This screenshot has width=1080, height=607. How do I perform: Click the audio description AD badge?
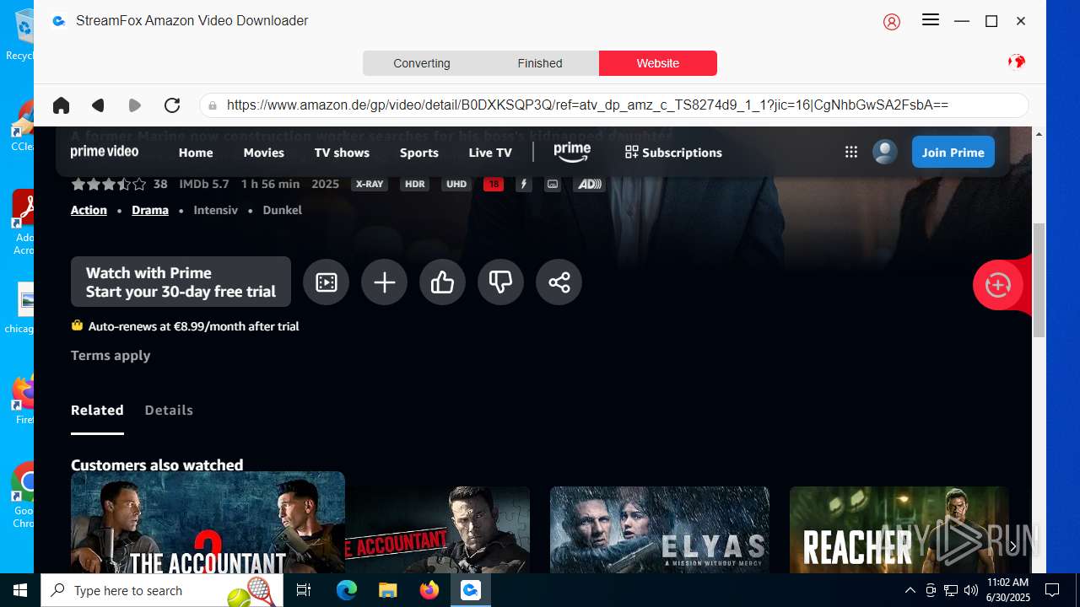pos(589,184)
